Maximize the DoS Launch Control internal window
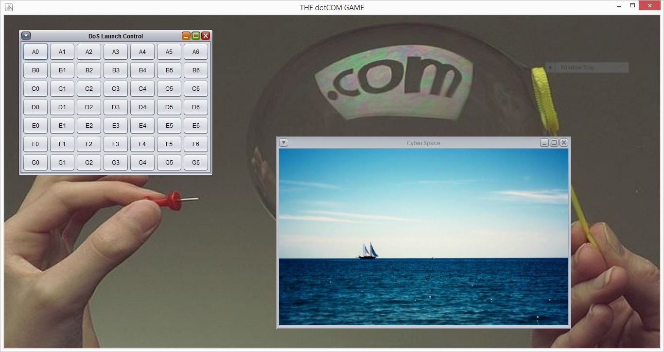664x352 pixels. 196,36
